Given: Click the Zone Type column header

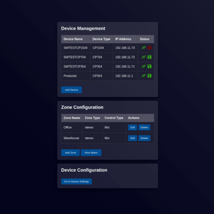Looking at the screenshot, I should (x=93, y=118).
